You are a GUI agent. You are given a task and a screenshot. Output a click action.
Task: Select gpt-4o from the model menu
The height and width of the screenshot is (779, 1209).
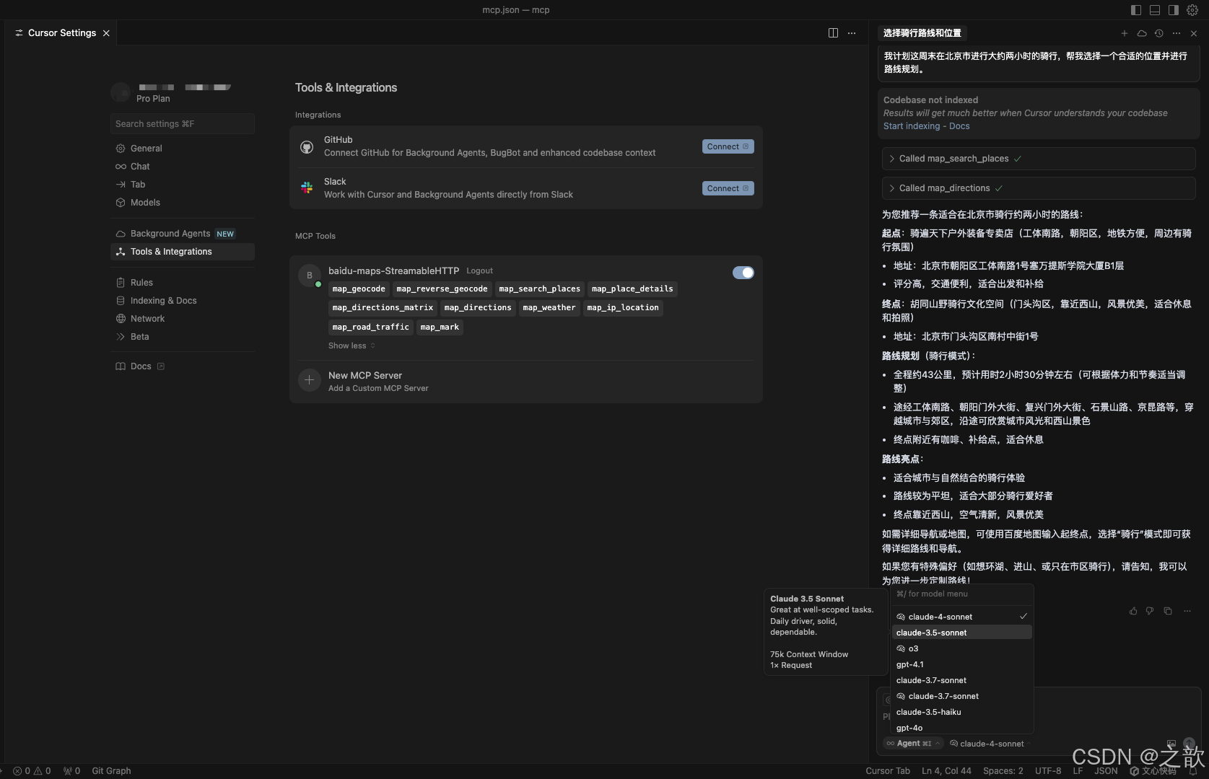pyautogui.click(x=962, y=728)
